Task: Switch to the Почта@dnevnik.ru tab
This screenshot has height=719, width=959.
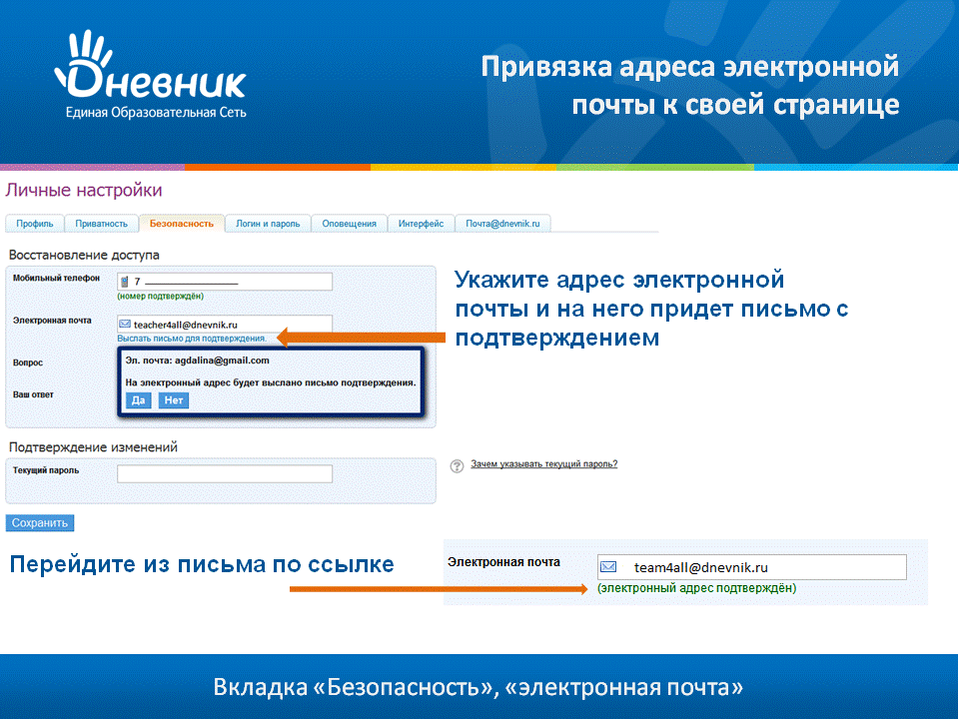Action: click(x=502, y=224)
